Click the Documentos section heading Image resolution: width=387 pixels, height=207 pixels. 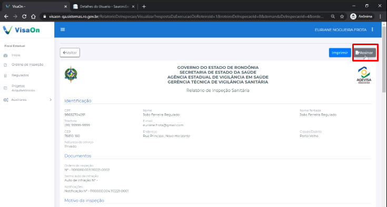tap(78, 156)
